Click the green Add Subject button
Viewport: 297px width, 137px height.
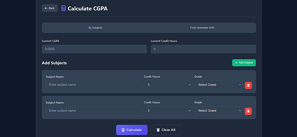[x=244, y=63]
